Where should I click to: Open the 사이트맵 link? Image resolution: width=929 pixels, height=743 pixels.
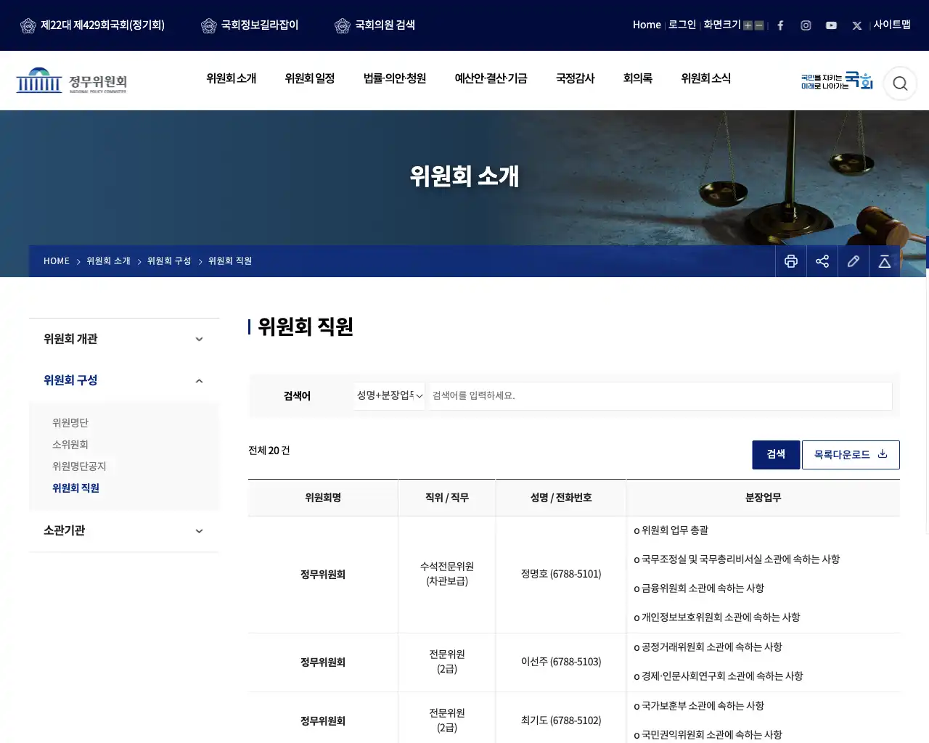tap(892, 25)
